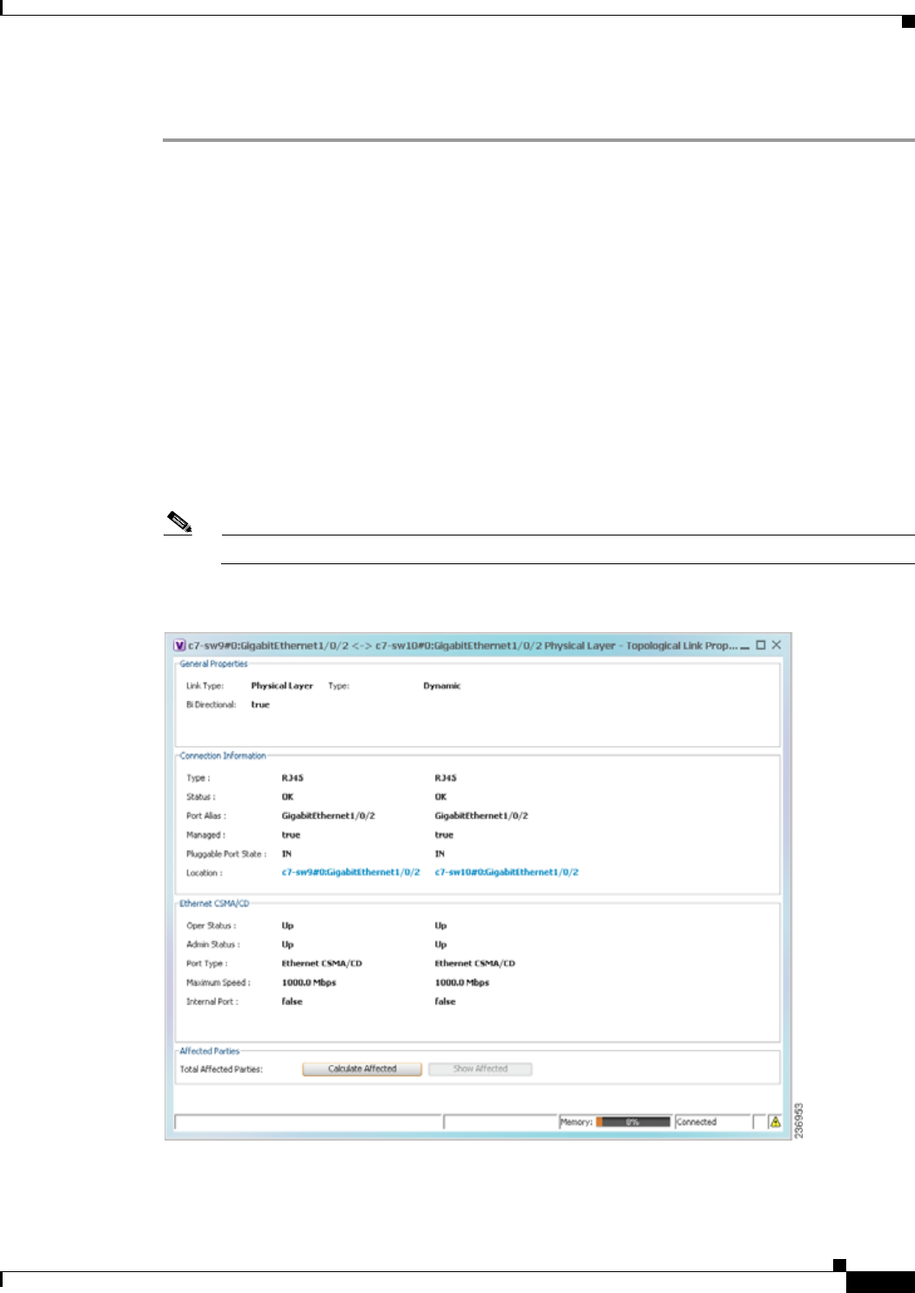Image resolution: width=915 pixels, height=1293 pixels.
Task: Click the window title bar text
Action: pos(462,646)
